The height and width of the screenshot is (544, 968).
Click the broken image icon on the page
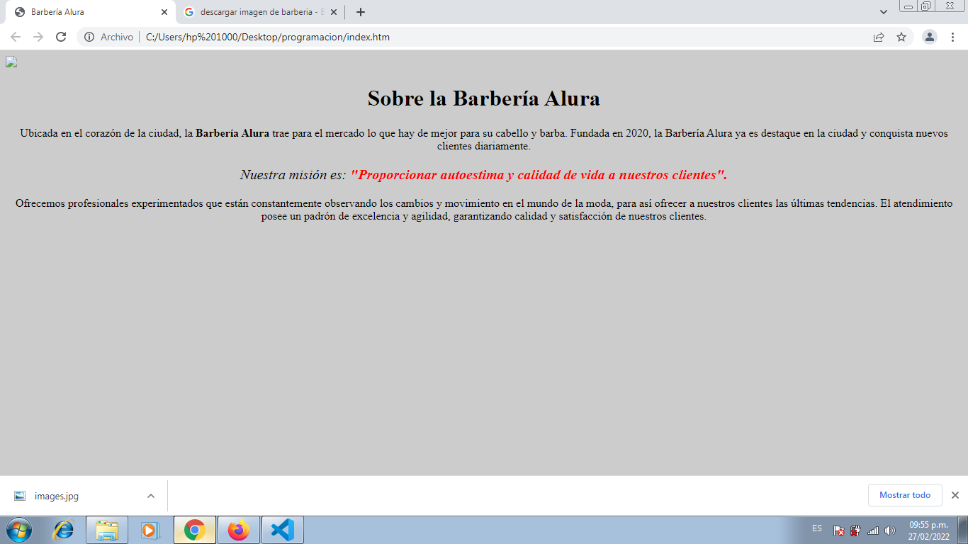pos(11,62)
